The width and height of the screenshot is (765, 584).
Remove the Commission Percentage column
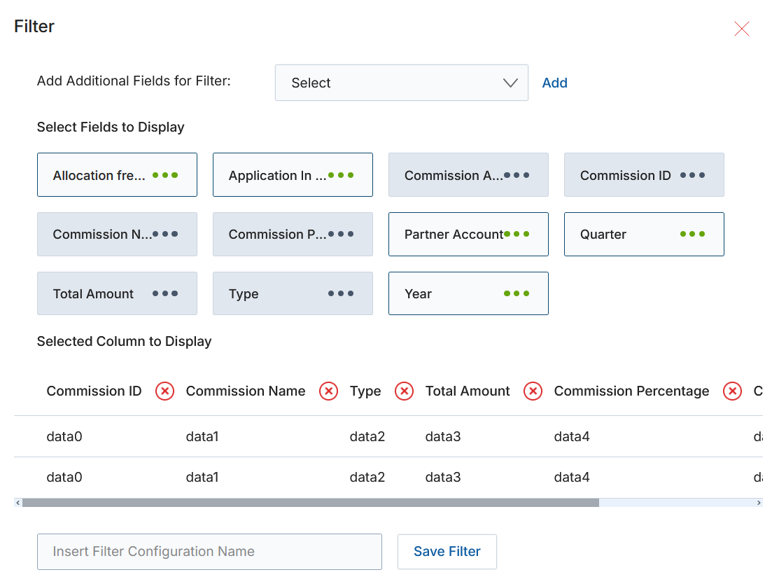(x=732, y=391)
